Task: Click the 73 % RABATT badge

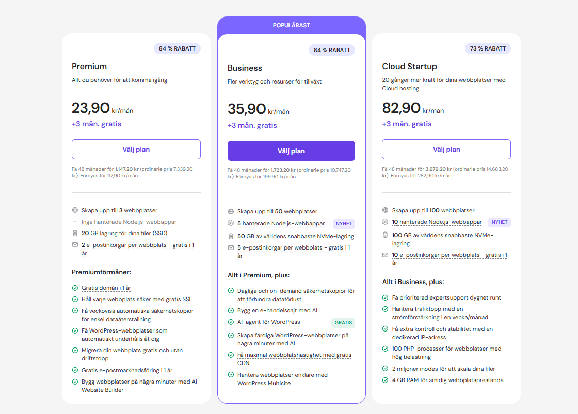Action: click(488, 48)
